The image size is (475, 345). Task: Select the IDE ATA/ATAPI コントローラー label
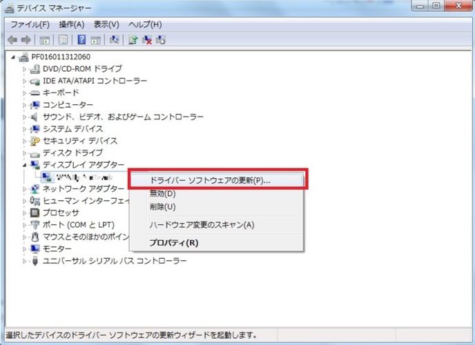pyautogui.click(x=95, y=81)
